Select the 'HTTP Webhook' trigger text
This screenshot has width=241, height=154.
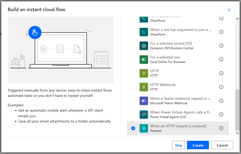click(163, 85)
